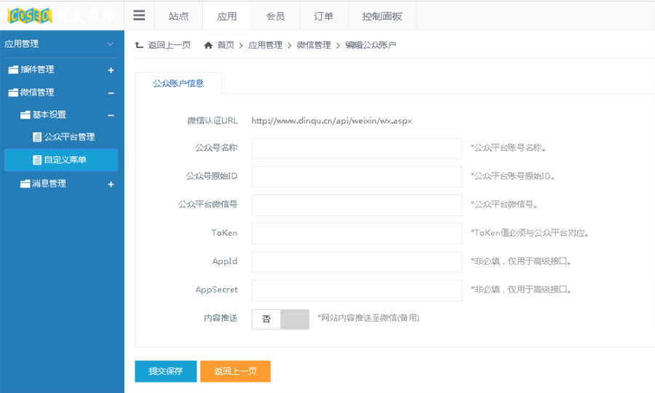Open the 订单 top menu
The height and width of the screenshot is (393, 655).
point(324,16)
